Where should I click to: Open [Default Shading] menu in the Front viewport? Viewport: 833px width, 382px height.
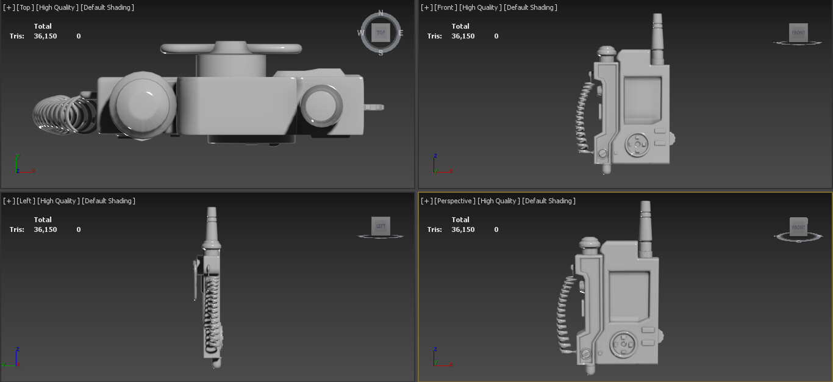pos(531,7)
